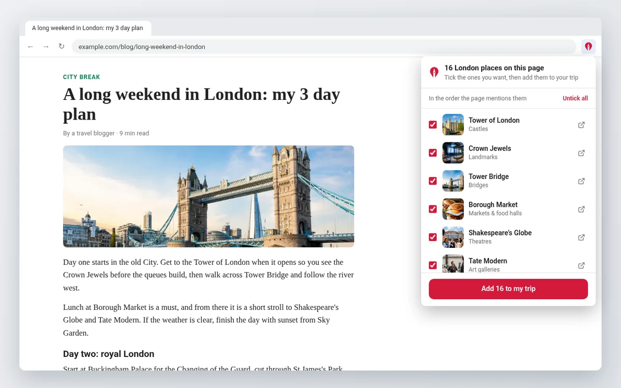The image size is (621, 388).
Task: Click the red pin logo in popup header
Action: point(434,72)
